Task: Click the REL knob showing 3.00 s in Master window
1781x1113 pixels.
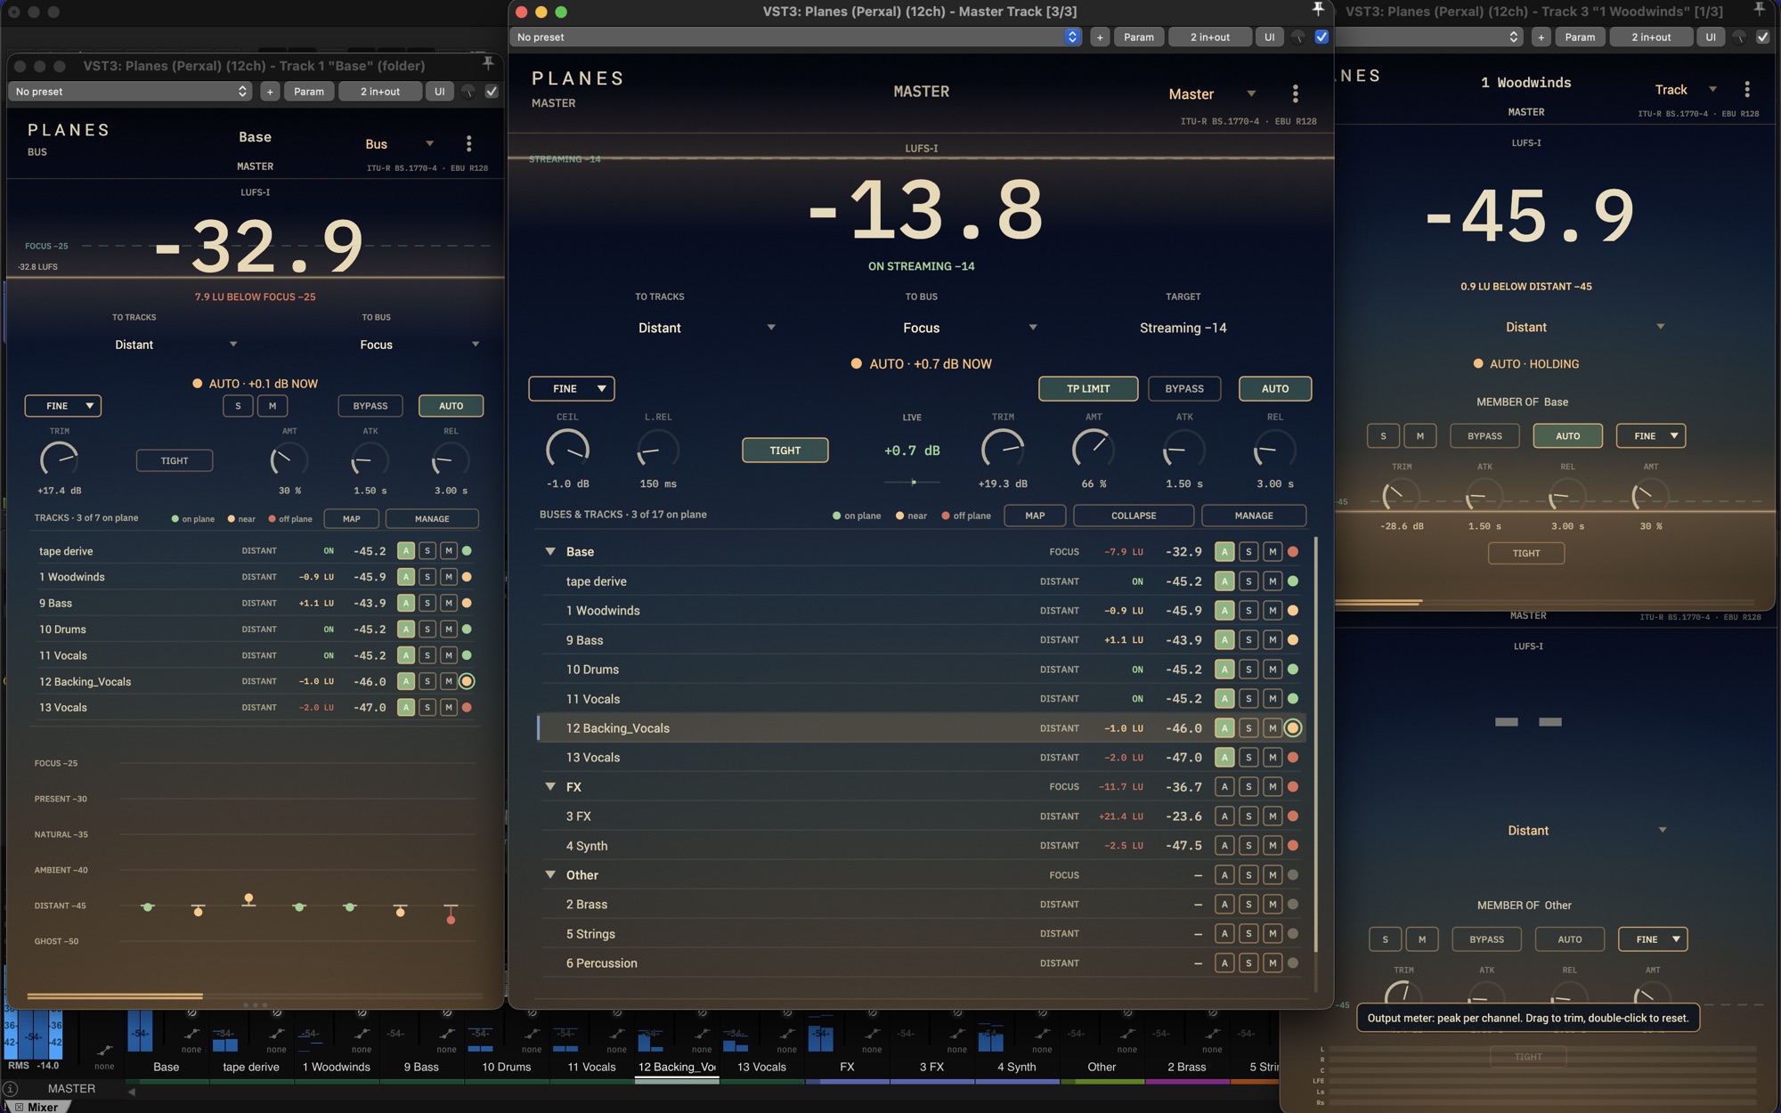Action: [x=1274, y=450]
